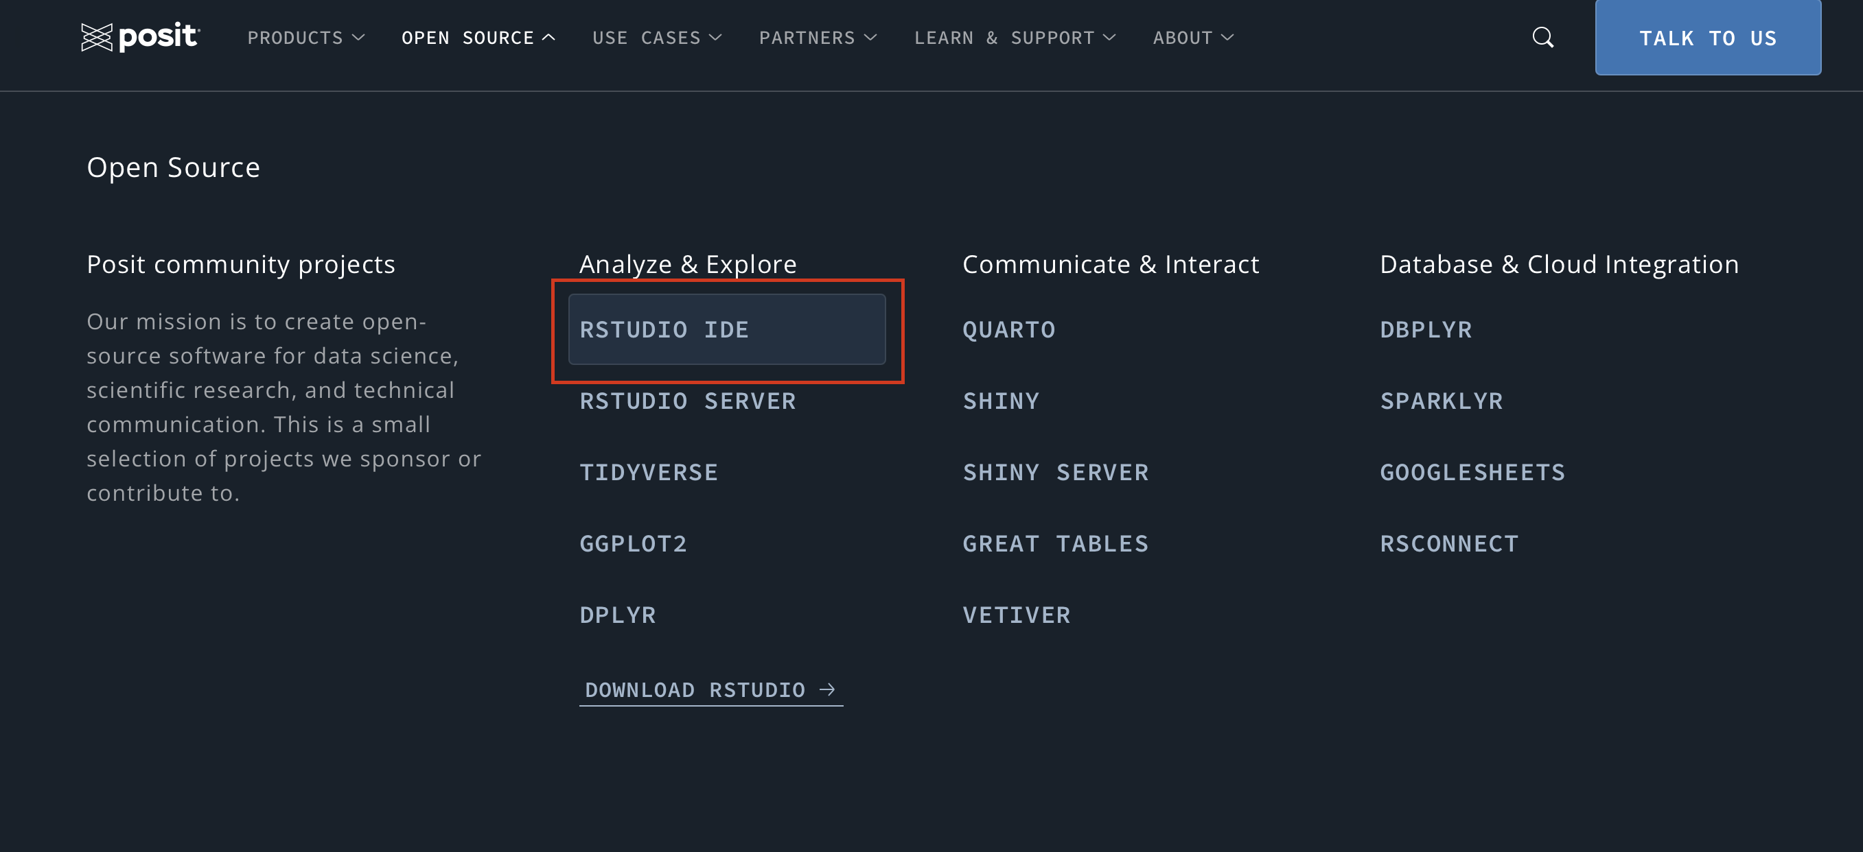Click the arrow beside Download RStudio

point(827,689)
